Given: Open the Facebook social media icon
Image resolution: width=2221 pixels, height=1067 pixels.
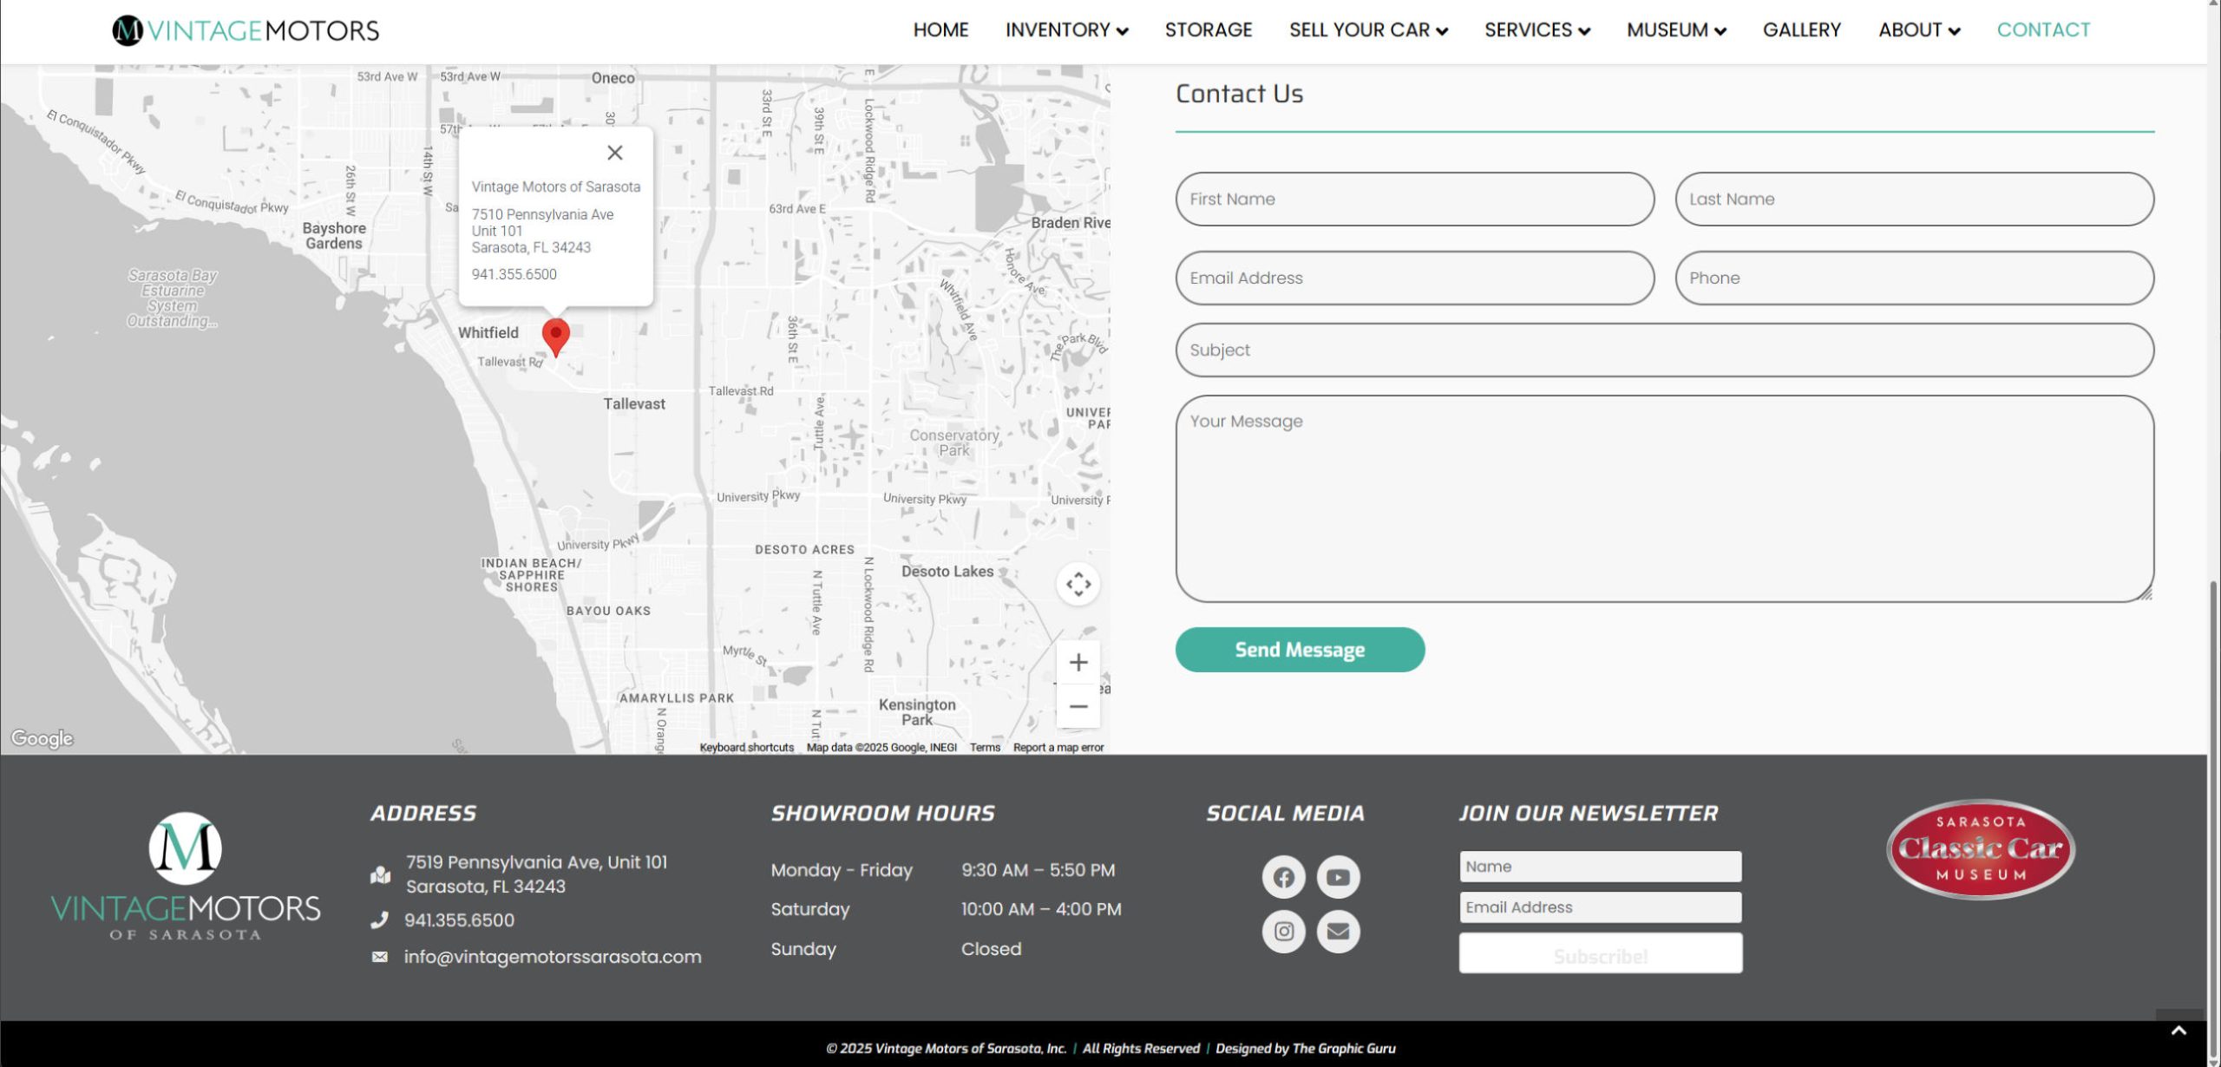Looking at the screenshot, I should 1283,877.
